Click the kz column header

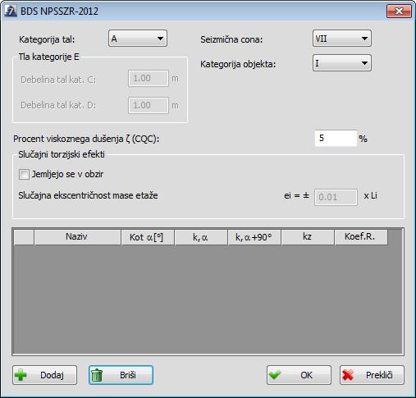click(x=308, y=237)
